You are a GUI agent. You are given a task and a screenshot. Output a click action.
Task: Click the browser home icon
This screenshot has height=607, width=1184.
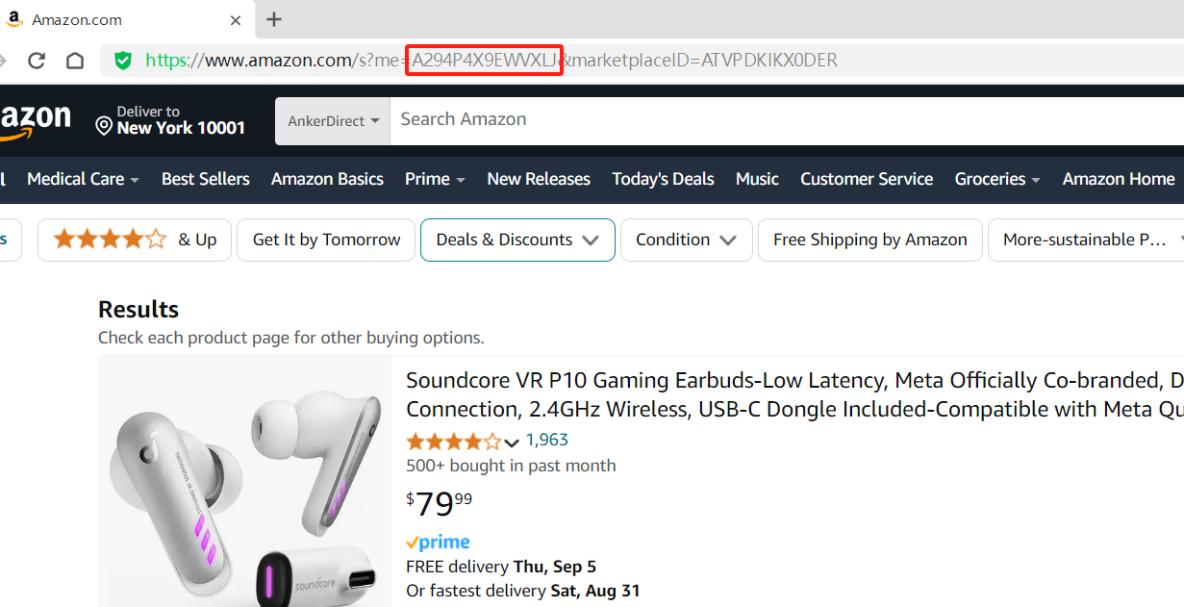pos(75,61)
